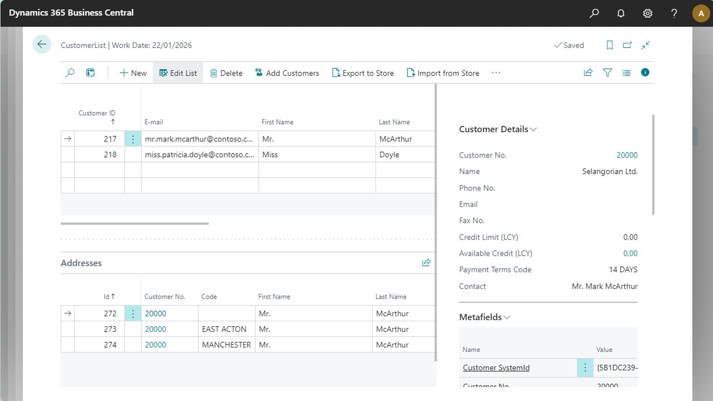Share the customer list page
The height and width of the screenshot is (401, 713).
pyautogui.click(x=588, y=72)
